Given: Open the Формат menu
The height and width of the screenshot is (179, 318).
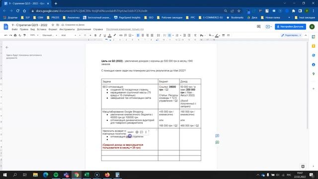Looking at the screenshot, I should 53,29.
